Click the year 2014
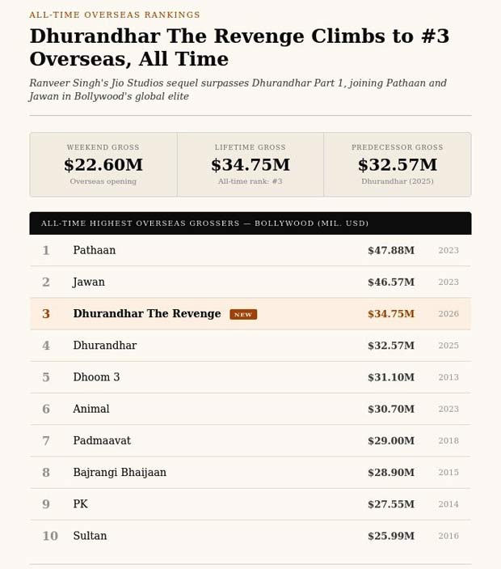This screenshot has height=569, width=501. click(448, 504)
